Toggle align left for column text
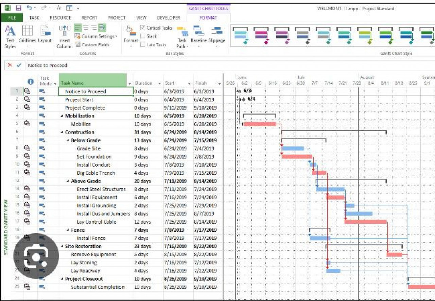The image size is (435, 301). (x=78, y=28)
